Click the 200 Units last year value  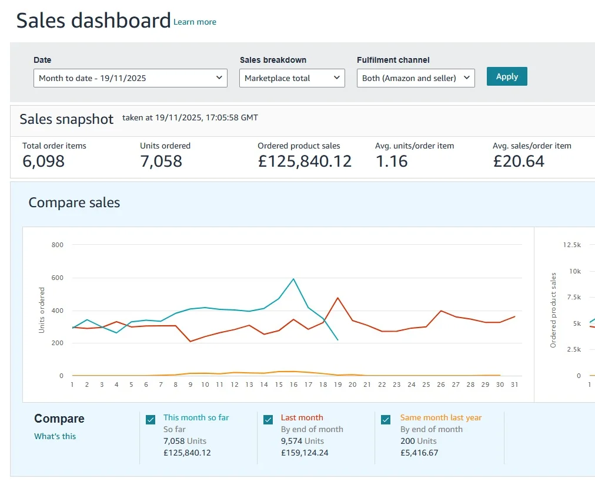[x=419, y=441]
